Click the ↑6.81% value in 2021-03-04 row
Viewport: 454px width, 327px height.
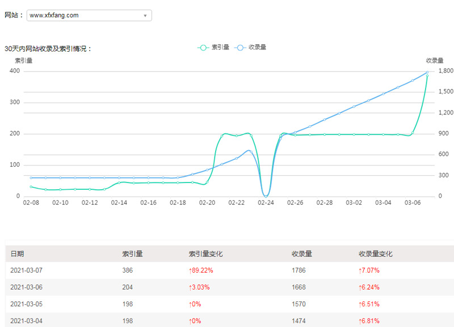click(369, 321)
